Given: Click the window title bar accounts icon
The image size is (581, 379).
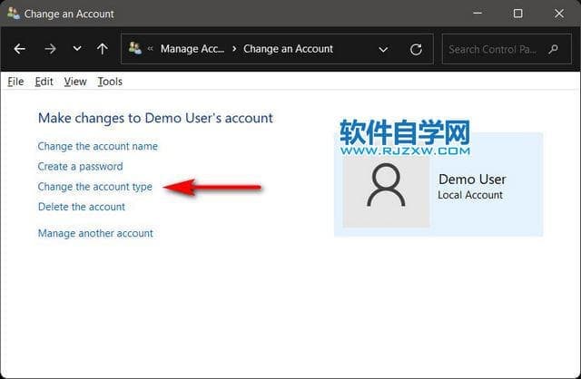Looking at the screenshot, I should (12, 14).
